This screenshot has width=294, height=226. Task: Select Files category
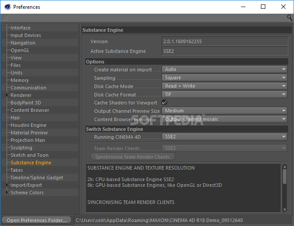click(15, 65)
